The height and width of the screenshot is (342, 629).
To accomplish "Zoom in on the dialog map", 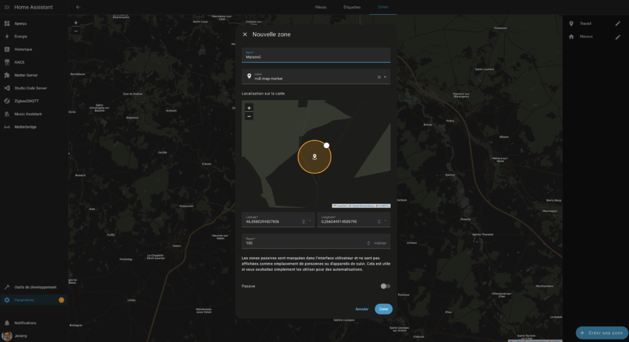I will click(249, 107).
